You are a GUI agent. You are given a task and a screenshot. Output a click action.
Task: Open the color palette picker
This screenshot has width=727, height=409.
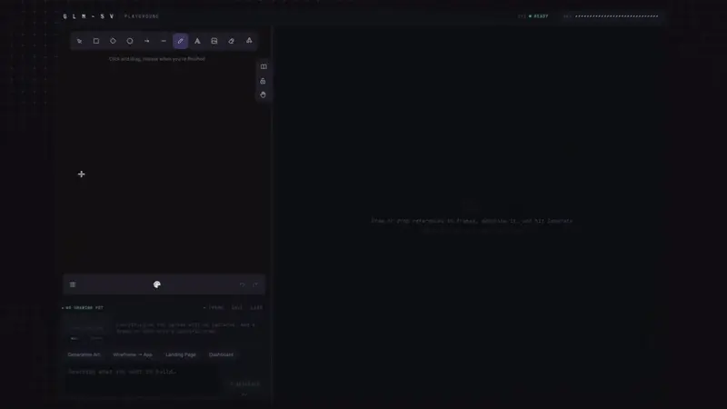(156, 284)
